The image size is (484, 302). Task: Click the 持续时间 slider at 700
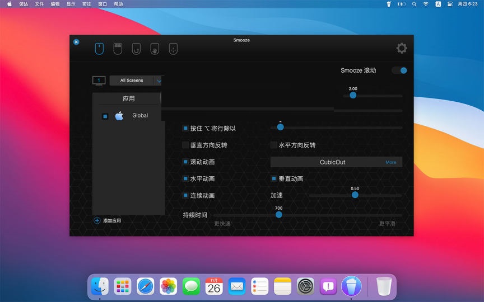pos(279,215)
